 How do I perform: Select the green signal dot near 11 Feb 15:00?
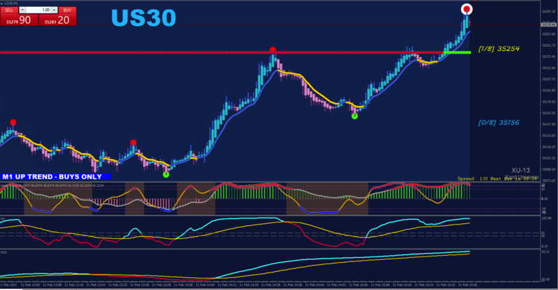click(x=354, y=116)
